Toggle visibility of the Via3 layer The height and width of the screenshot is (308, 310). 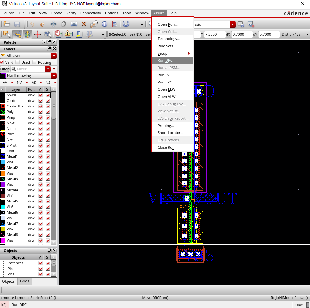[41, 184]
